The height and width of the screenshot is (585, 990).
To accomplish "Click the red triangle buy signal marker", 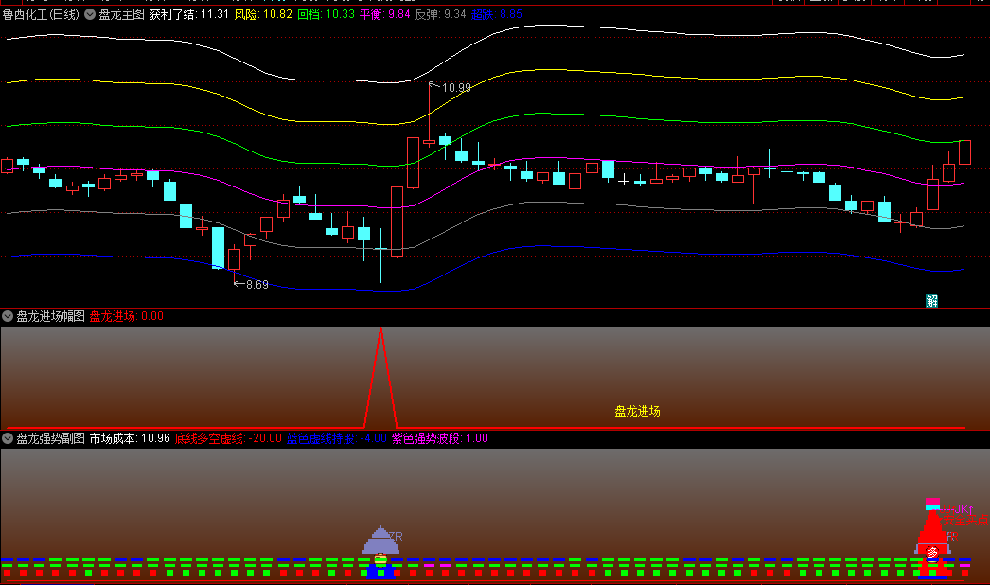I will click(x=932, y=527).
